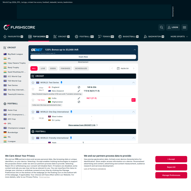Select the LIVE filter

(x=43, y=68)
